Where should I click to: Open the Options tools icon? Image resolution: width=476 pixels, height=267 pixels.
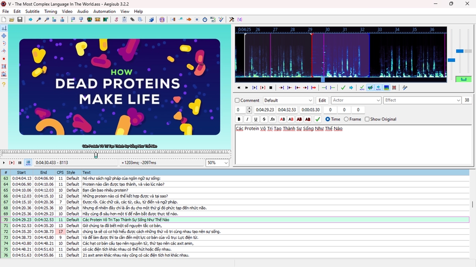[x=232, y=19]
